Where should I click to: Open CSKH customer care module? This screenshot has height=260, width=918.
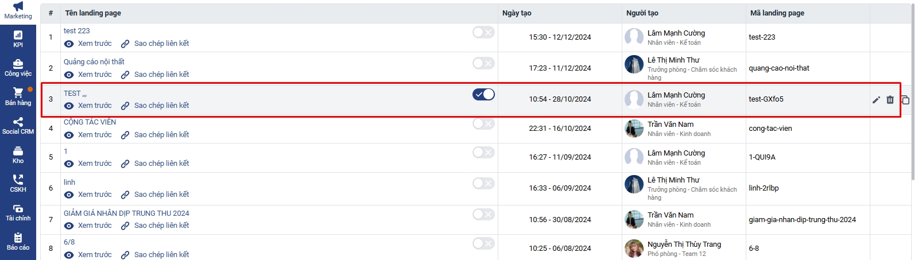pos(18,183)
